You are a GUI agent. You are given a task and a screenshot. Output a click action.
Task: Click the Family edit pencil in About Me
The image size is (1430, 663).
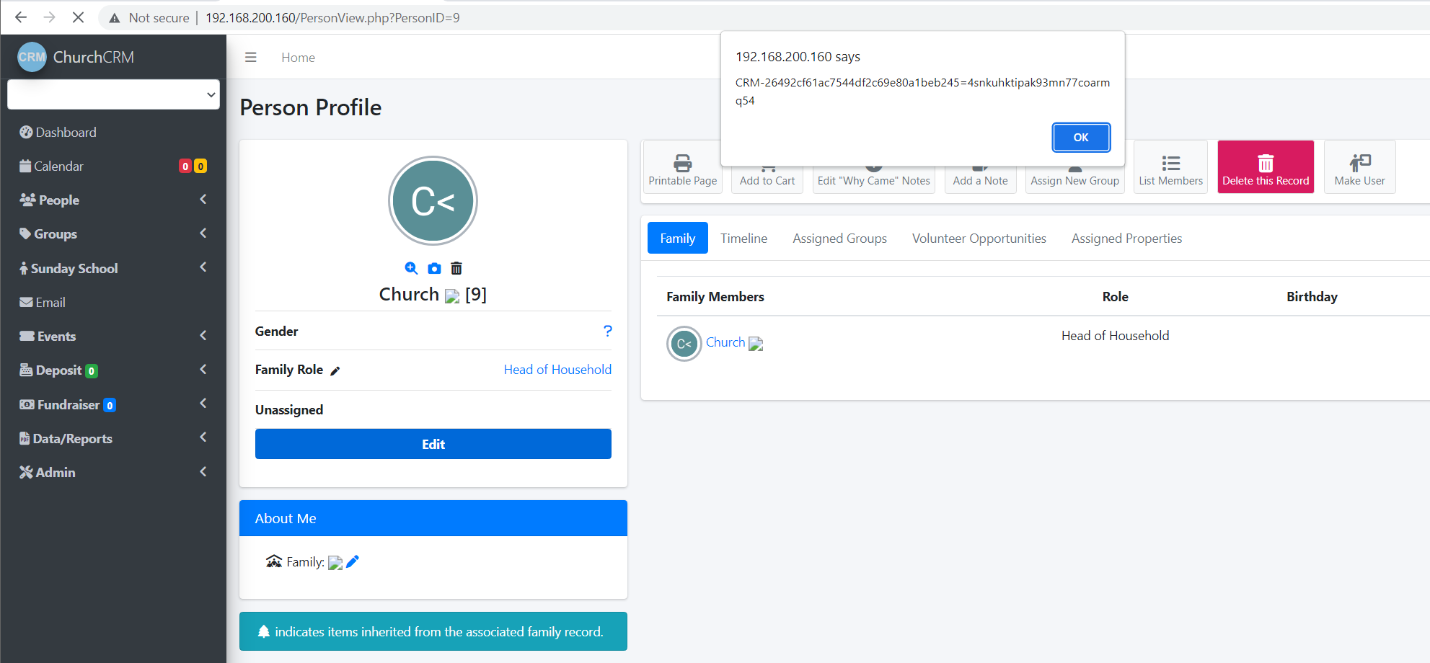pos(353,561)
